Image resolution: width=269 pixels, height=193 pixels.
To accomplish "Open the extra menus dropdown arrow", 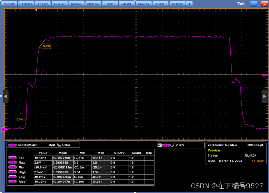I will pos(189,4).
